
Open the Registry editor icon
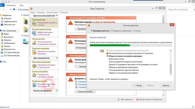[x=34, y=85]
